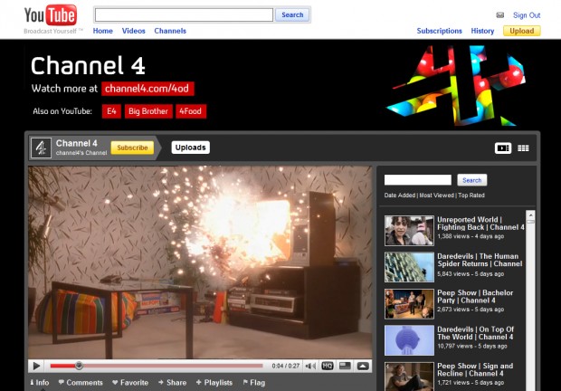Open Daredevils Human Spider Returns thumbnail
This screenshot has height=391, width=561.
coord(409,267)
